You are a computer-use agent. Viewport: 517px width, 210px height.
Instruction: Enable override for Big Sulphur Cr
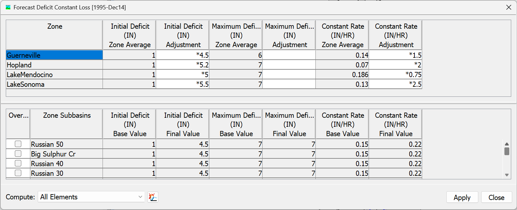pyautogui.click(x=18, y=154)
